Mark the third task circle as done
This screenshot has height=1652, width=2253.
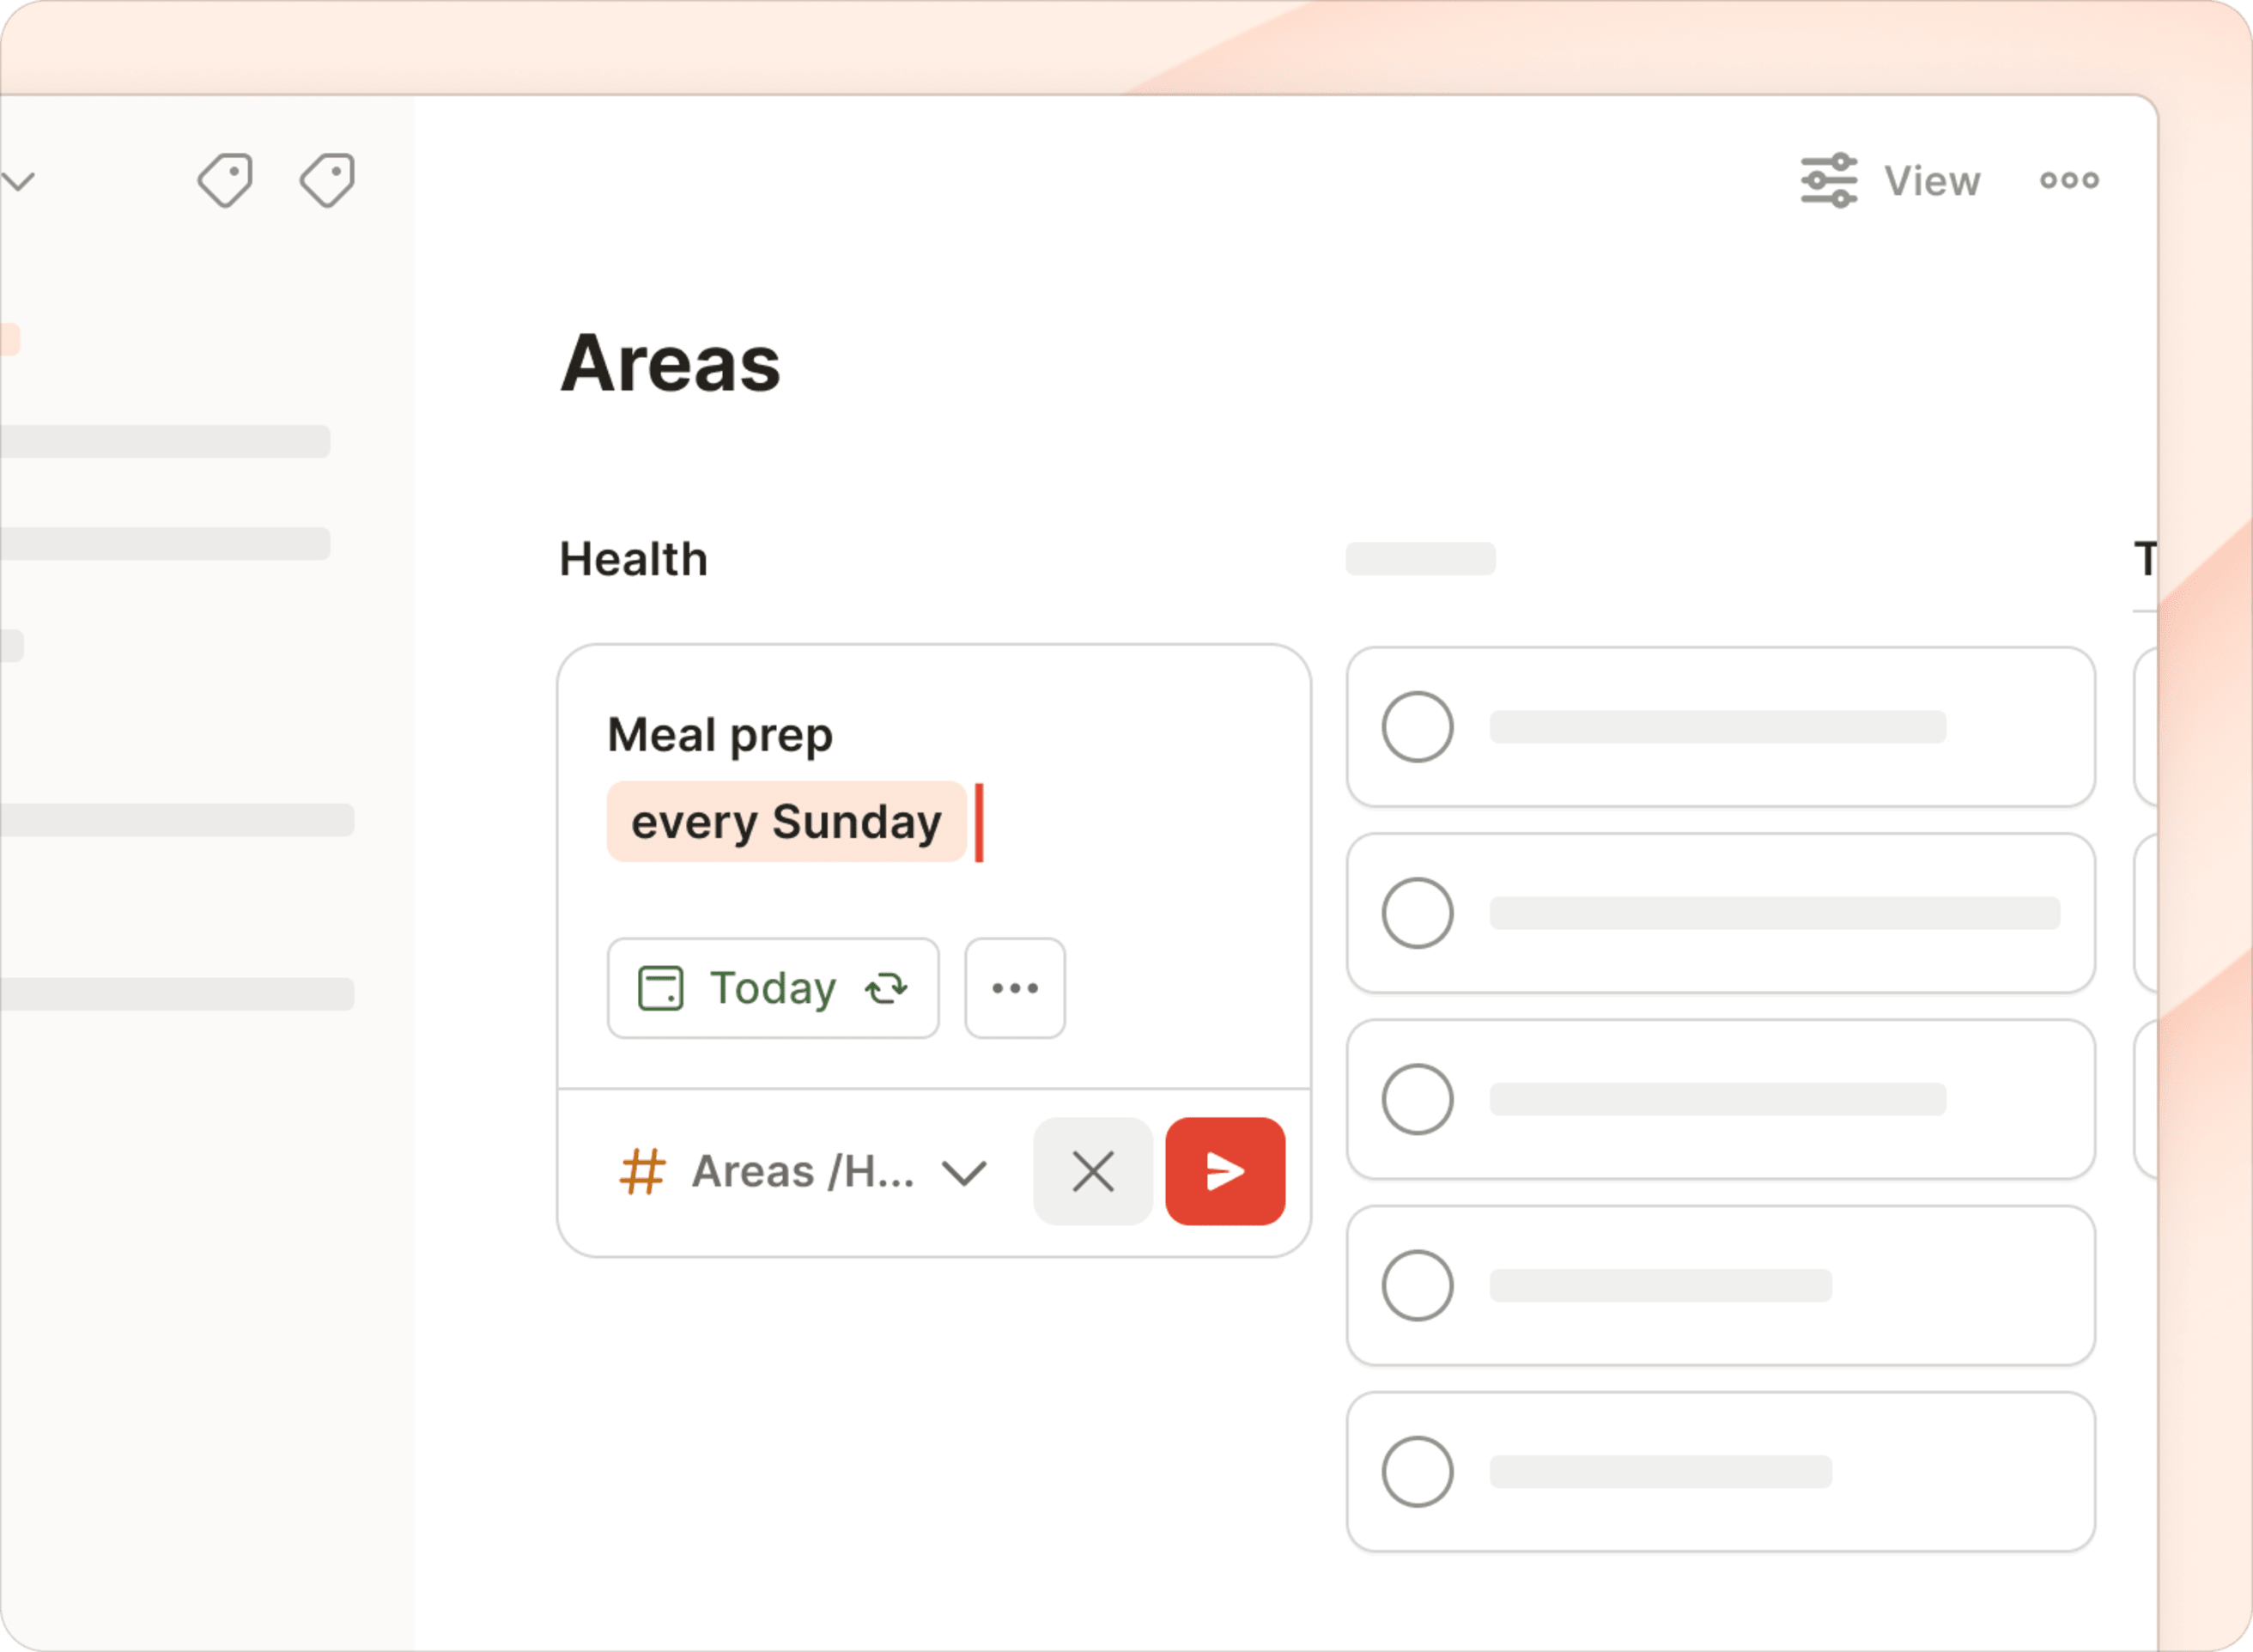pos(1417,1100)
